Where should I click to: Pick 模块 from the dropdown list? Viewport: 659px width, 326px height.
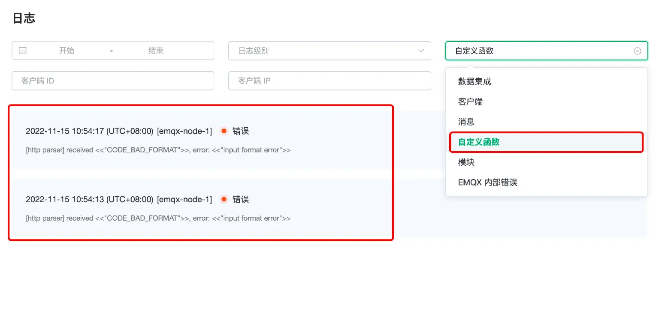click(x=466, y=162)
